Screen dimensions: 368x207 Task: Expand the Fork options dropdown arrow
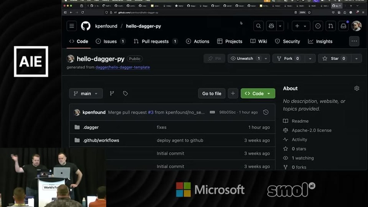click(310, 59)
